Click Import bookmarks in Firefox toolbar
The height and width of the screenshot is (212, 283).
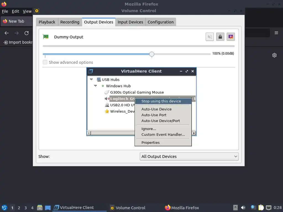18,42
